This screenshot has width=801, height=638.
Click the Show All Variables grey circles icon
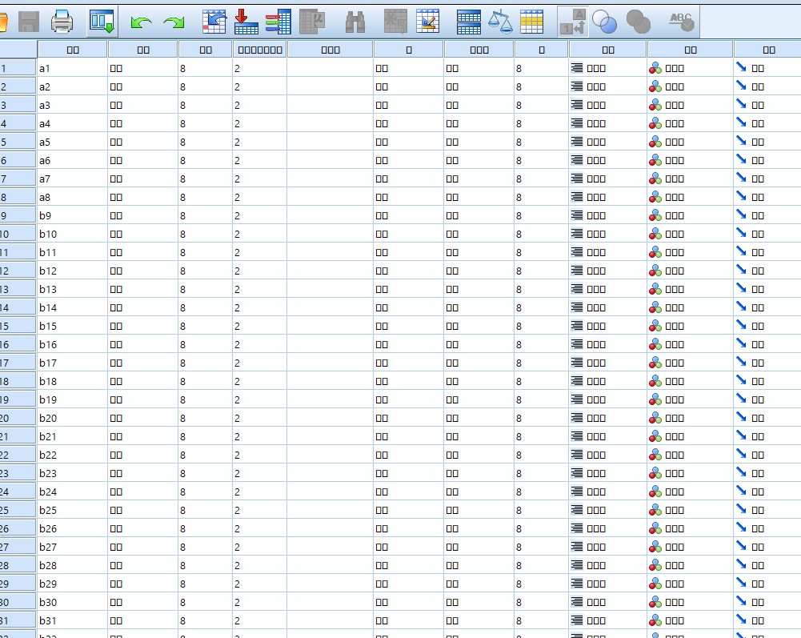pyautogui.click(x=638, y=22)
